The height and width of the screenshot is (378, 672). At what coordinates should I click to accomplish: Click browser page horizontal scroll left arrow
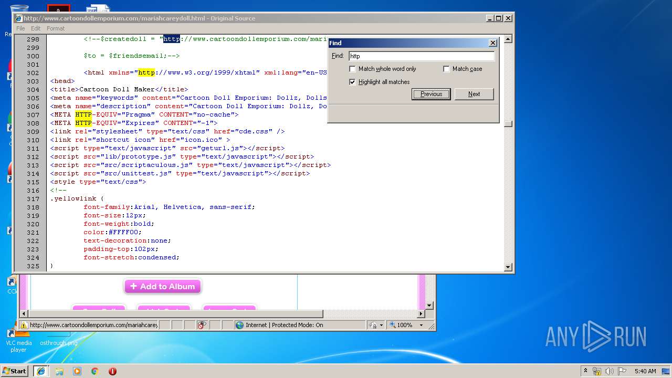tap(24, 313)
